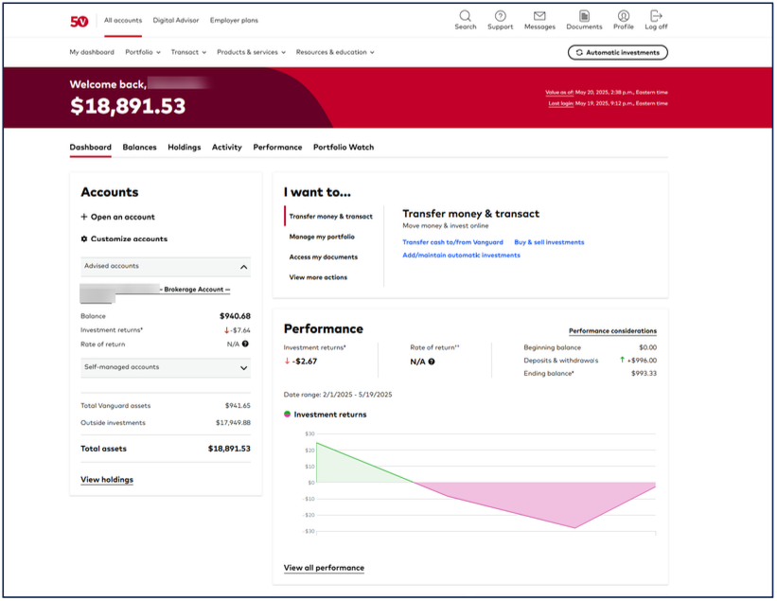Click the Last login label
Screen dimensions: 777x601
pos(561,103)
